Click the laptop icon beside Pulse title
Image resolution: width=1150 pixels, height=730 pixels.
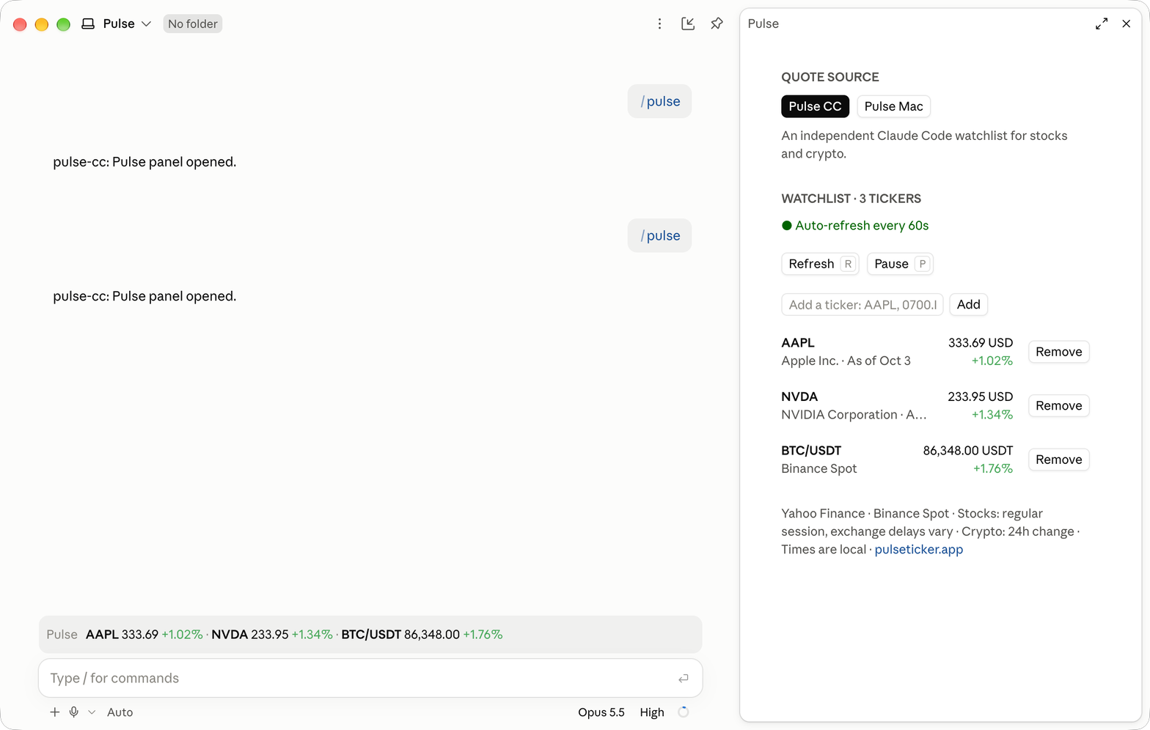pyautogui.click(x=88, y=23)
